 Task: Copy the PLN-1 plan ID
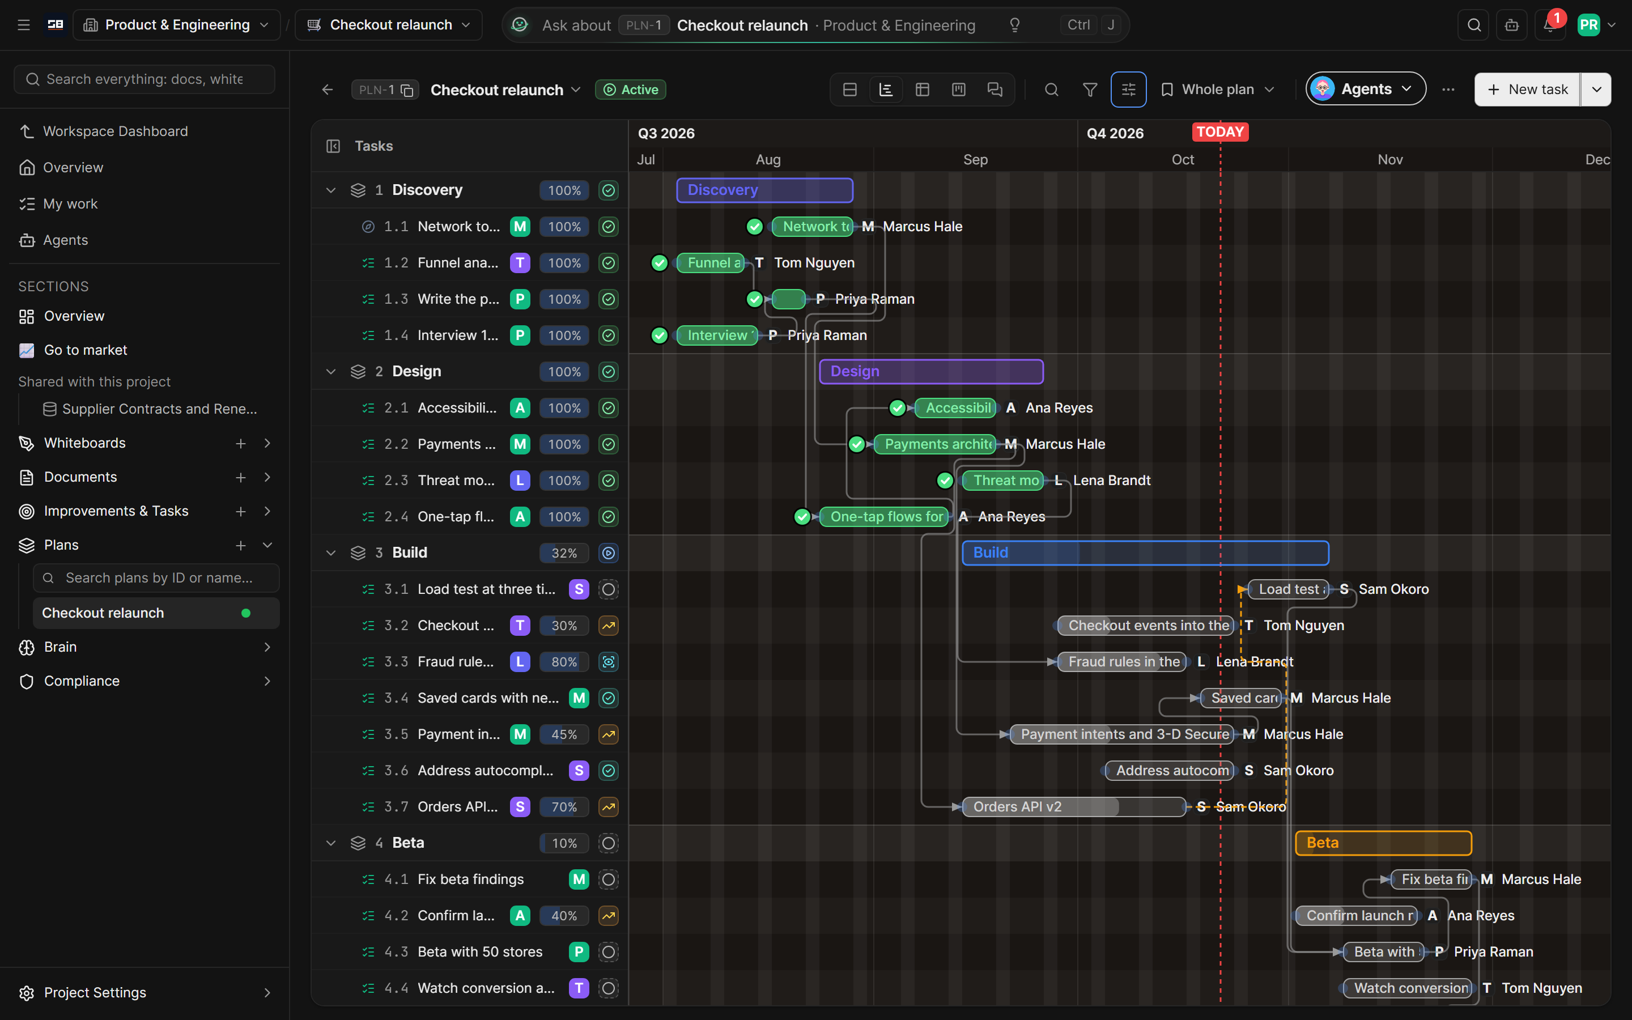click(407, 90)
